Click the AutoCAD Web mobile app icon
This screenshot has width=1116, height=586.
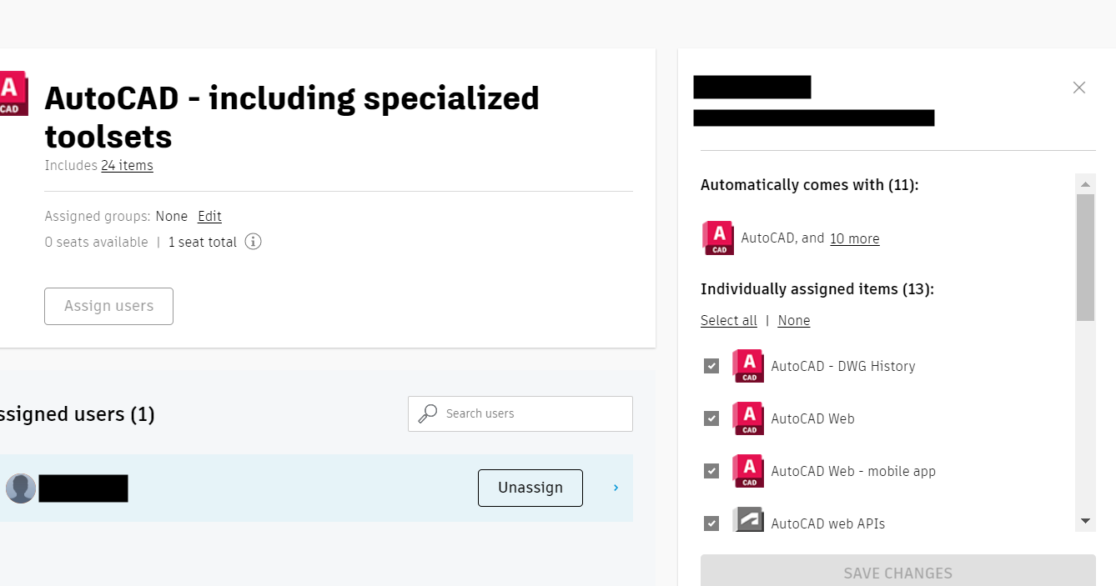pyautogui.click(x=747, y=471)
